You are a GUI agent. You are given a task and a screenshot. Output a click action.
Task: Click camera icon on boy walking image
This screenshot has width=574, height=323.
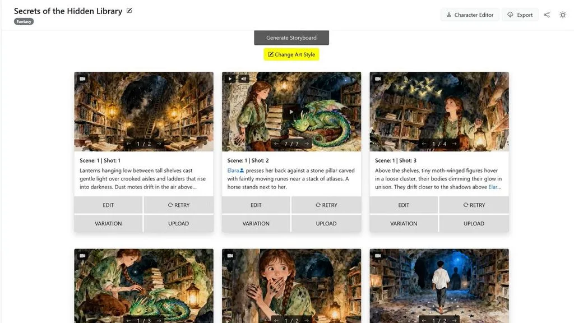(x=378, y=256)
